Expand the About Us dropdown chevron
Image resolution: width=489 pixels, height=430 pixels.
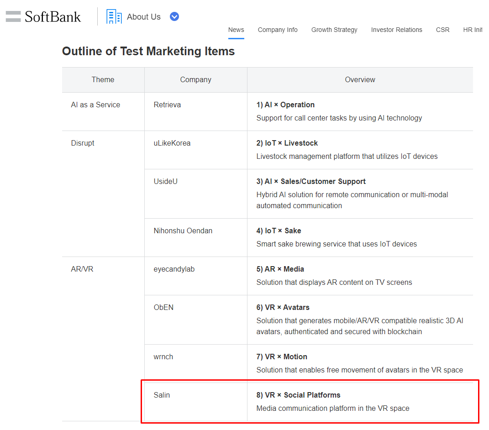coord(174,16)
